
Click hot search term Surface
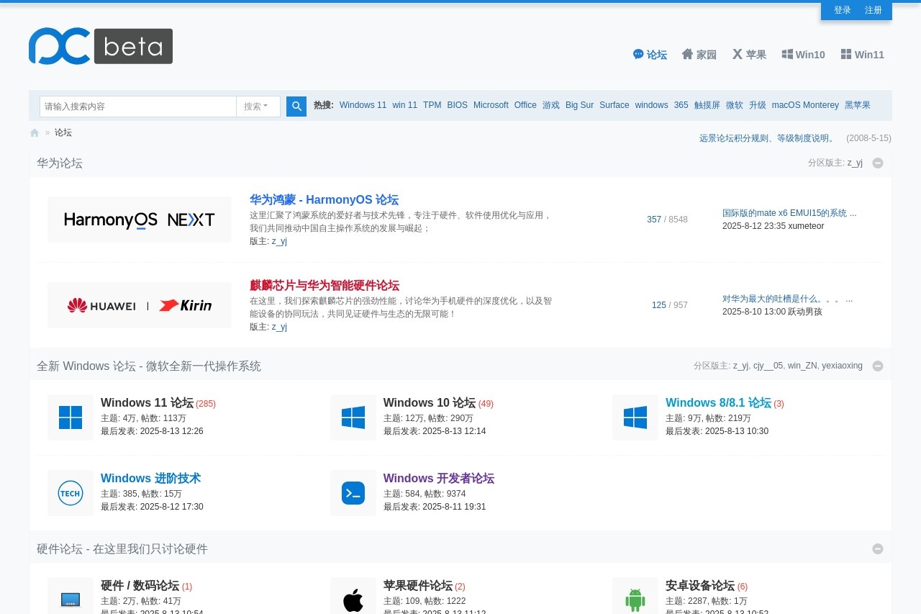tap(614, 105)
